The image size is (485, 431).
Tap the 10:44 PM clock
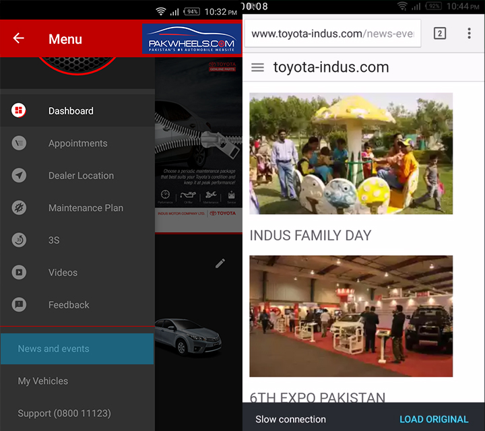click(463, 6)
